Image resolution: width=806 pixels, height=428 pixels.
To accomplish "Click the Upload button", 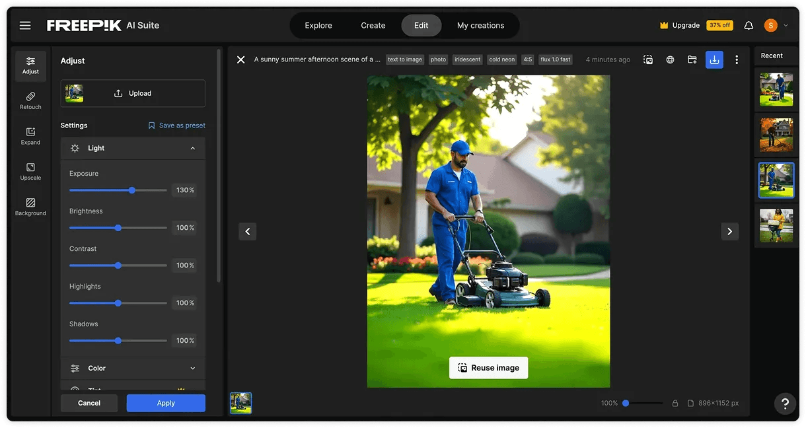I will pos(133,93).
